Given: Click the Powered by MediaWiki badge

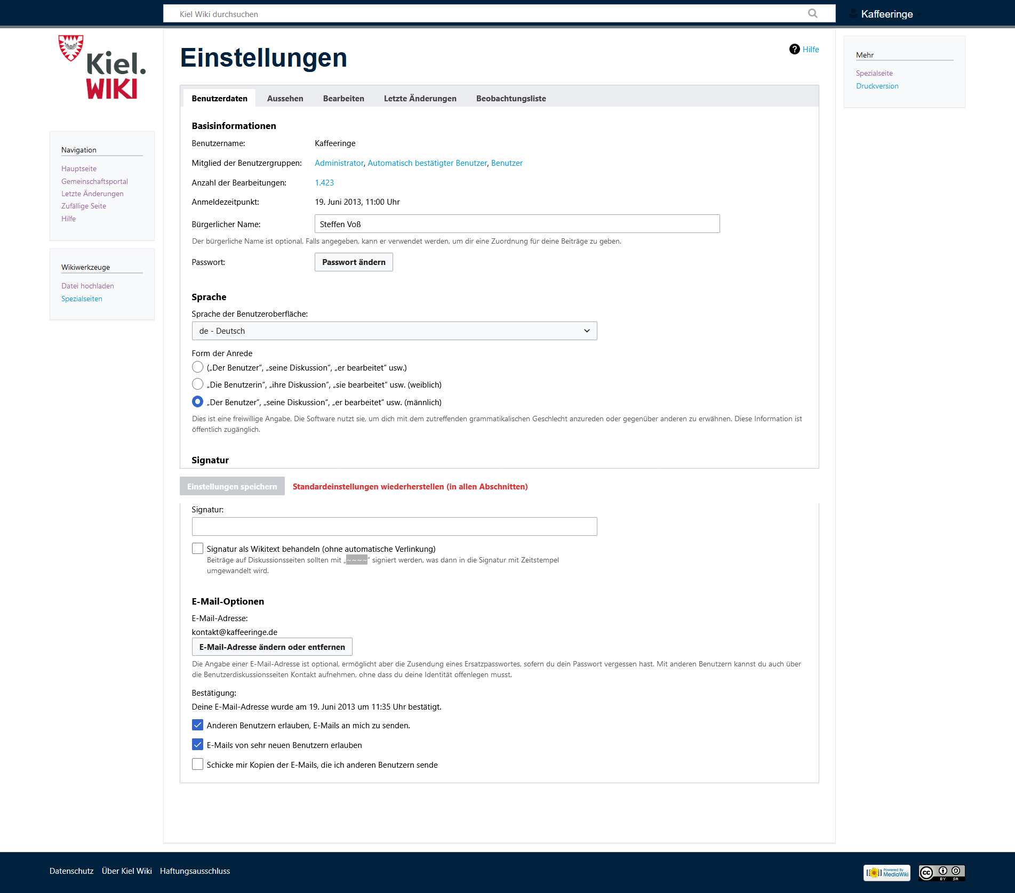Looking at the screenshot, I should (x=886, y=873).
